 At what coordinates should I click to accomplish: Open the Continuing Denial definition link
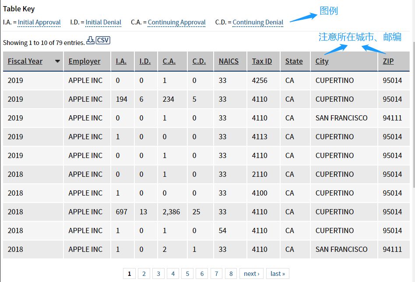258,22
